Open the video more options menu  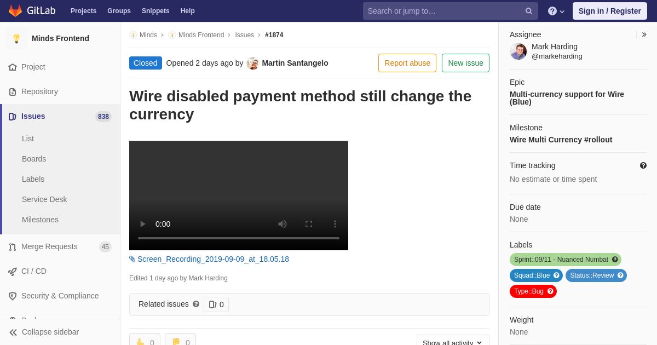(335, 224)
